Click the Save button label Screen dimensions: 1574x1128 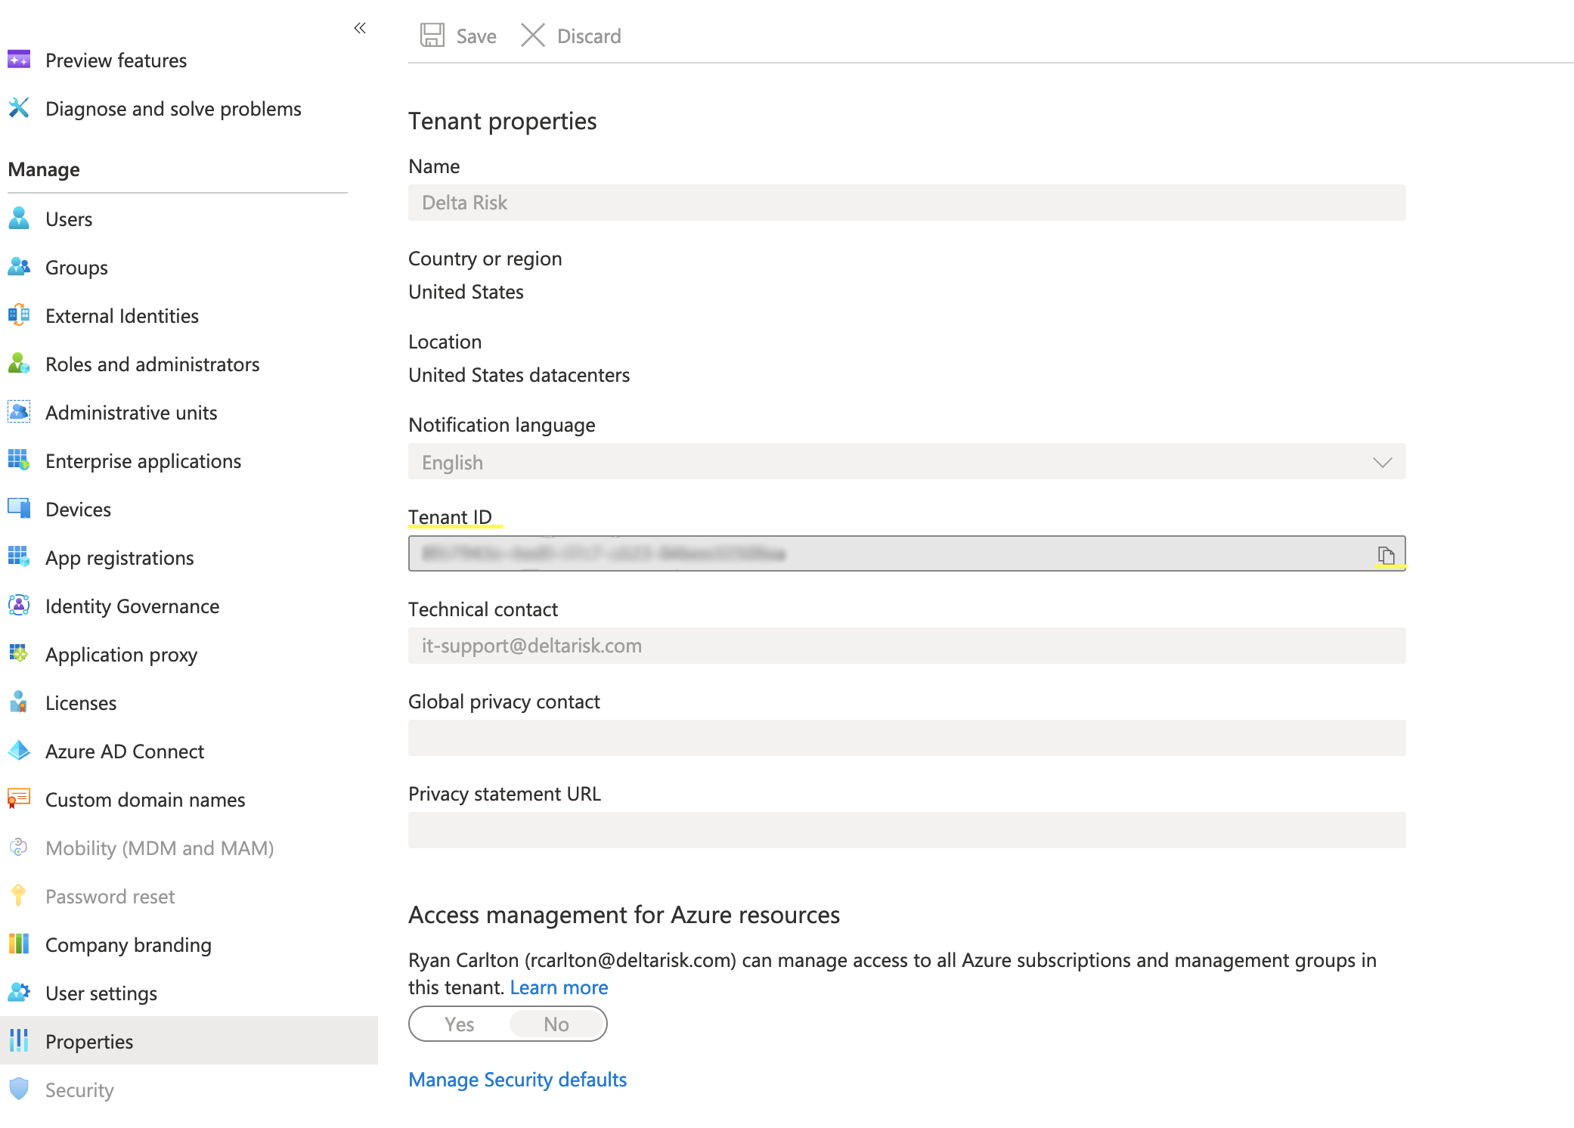[476, 36]
